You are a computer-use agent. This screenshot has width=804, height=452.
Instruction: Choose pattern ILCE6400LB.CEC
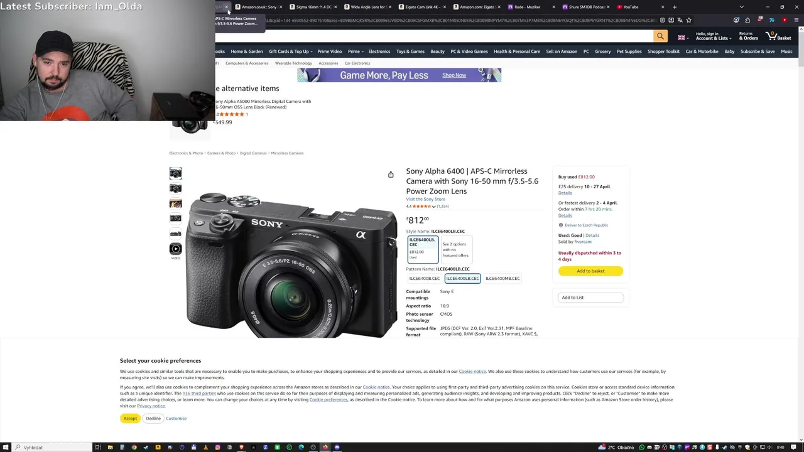coord(462,279)
